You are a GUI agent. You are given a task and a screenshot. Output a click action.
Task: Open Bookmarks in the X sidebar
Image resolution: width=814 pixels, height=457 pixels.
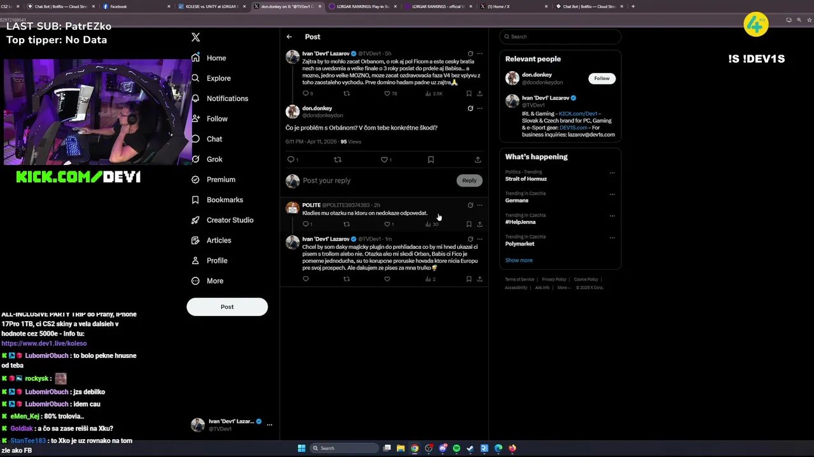coord(217,200)
